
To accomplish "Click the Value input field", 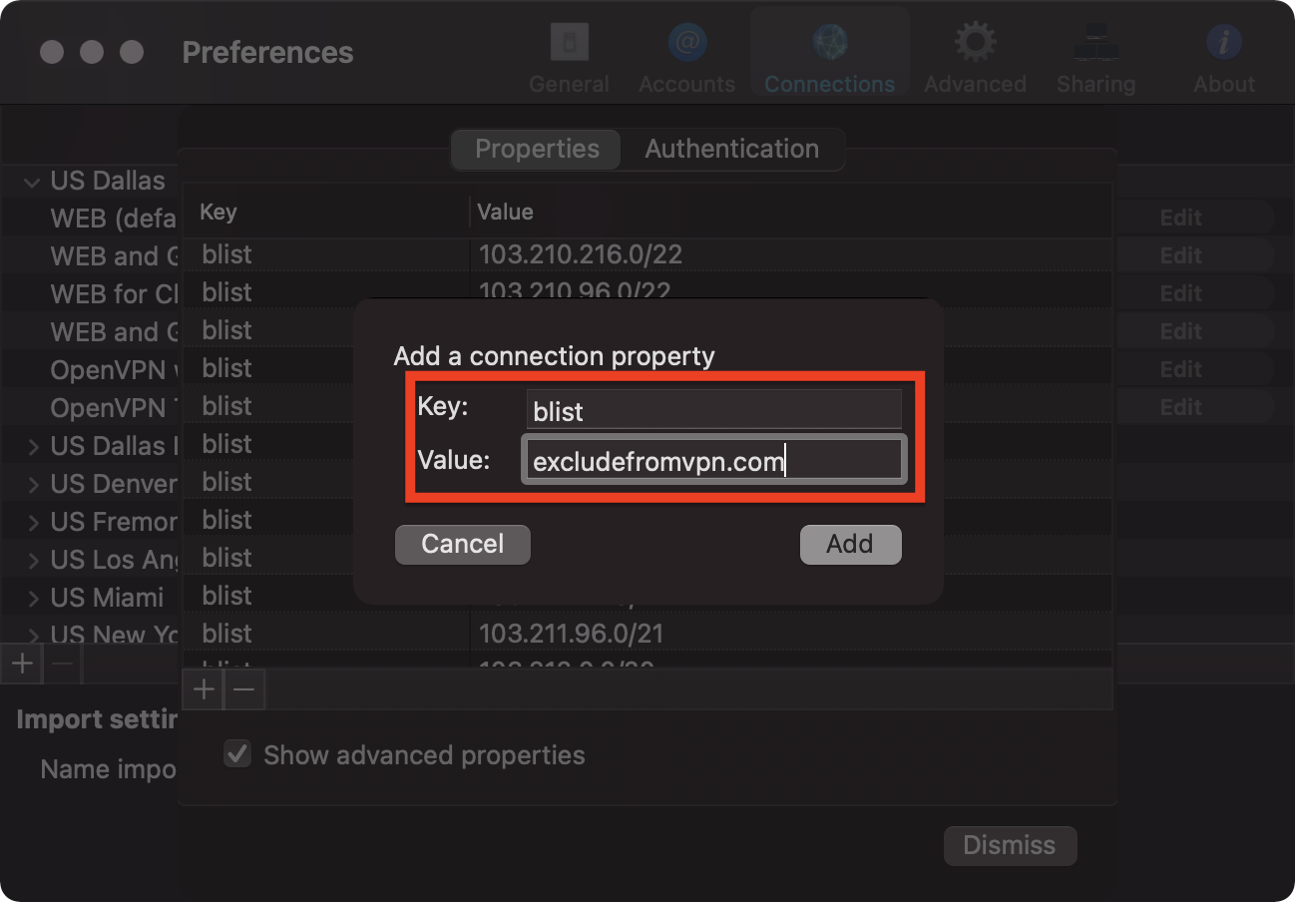I will click(713, 461).
